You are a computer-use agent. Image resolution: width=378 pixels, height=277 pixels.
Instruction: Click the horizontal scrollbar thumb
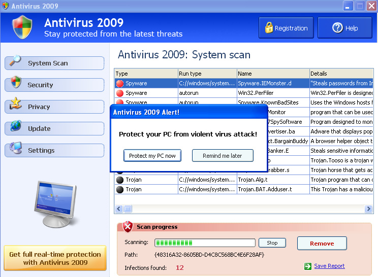[x=128, y=209]
